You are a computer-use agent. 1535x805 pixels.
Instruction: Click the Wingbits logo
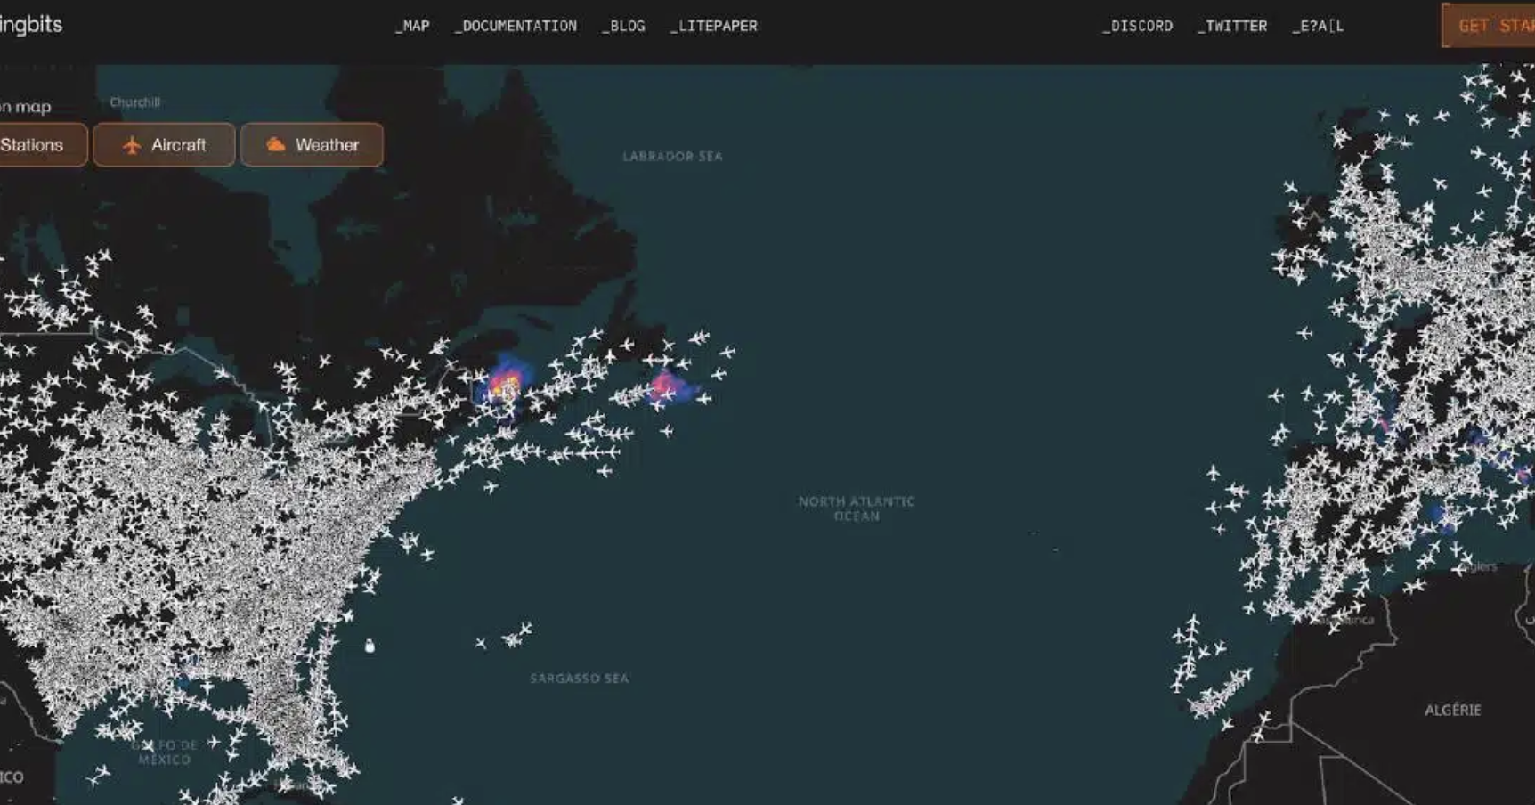30,25
